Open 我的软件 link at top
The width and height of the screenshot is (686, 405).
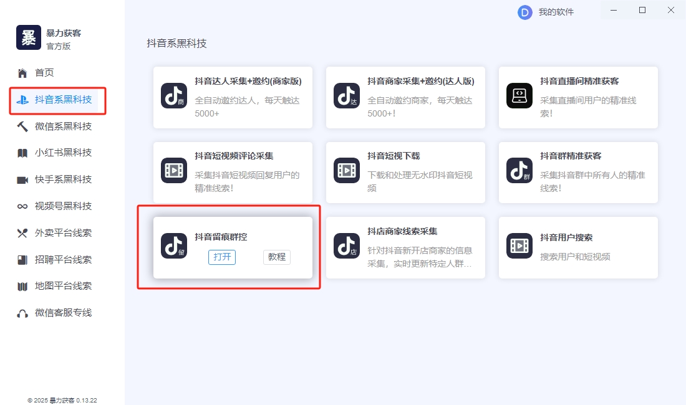pos(556,12)
